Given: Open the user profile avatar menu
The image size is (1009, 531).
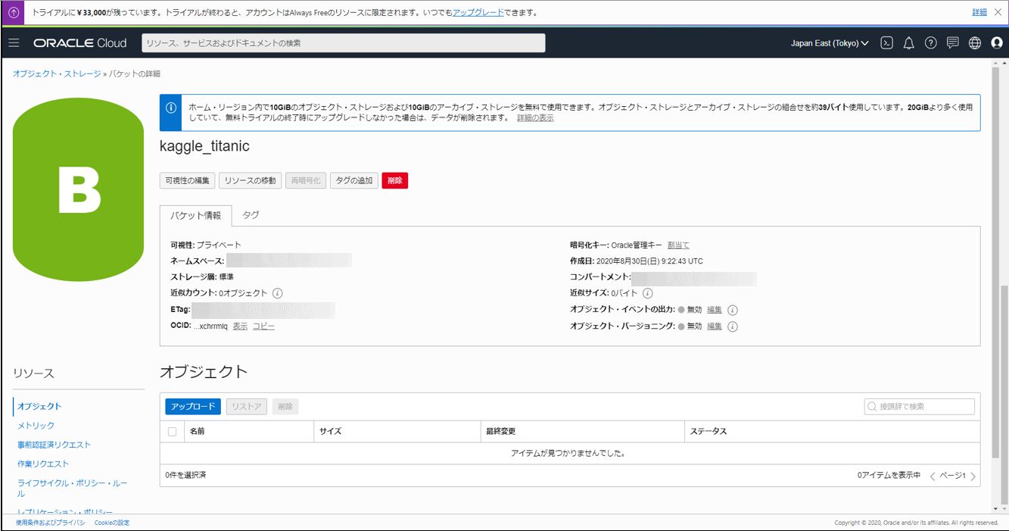Looking at the screenshot, I should coord(997,43).
